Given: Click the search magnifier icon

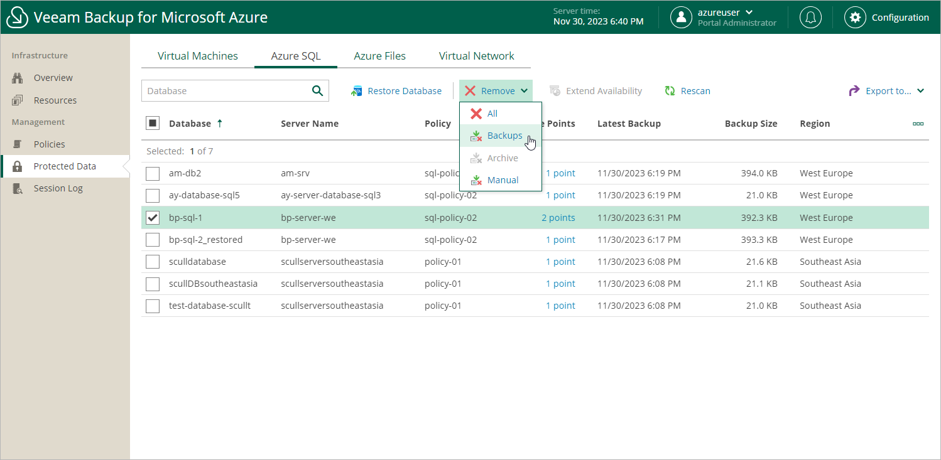Looking at the screenshot, I should 318,90.
